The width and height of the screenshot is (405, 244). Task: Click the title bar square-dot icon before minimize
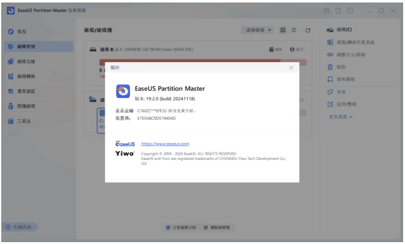tap(350, 11)
